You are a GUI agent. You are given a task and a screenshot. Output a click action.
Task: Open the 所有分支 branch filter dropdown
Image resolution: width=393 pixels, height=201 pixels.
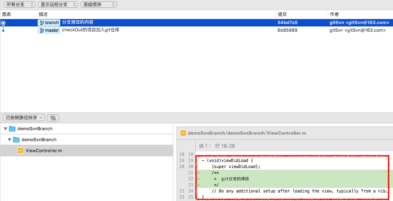point(19,4)
